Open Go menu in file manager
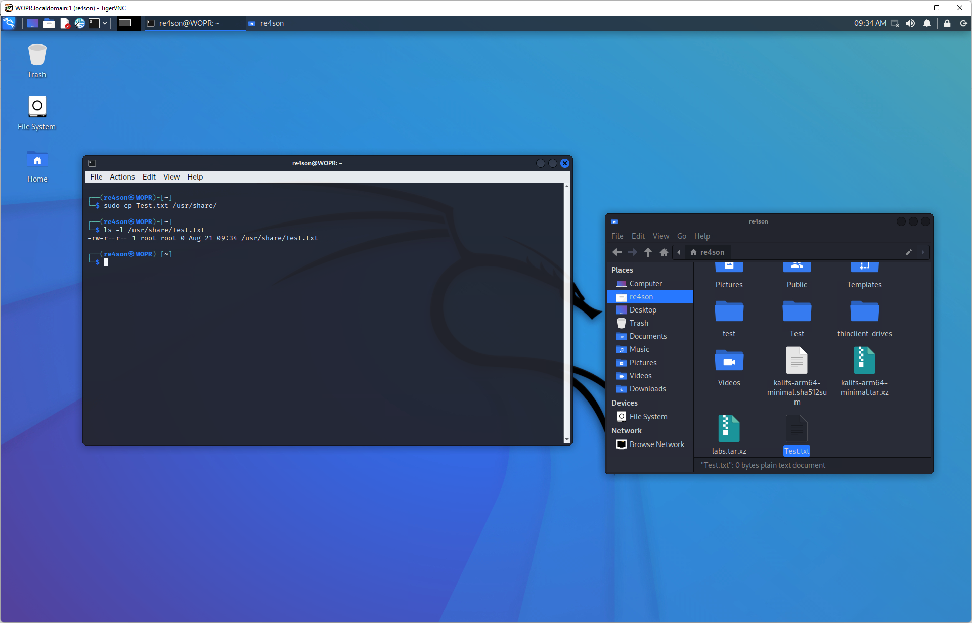This screenshot has width=972, height=623. 681,236
